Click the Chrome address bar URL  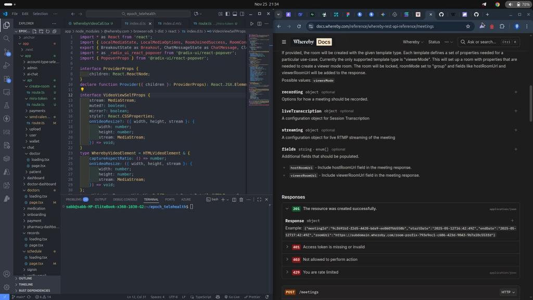(375, 26)
